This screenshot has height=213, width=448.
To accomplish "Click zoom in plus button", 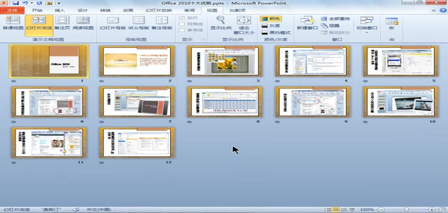I will pos(431,210).
